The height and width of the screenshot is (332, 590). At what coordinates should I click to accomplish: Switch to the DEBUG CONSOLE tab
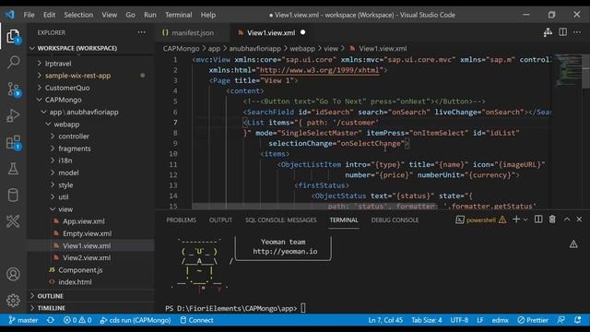coord(395,219)
